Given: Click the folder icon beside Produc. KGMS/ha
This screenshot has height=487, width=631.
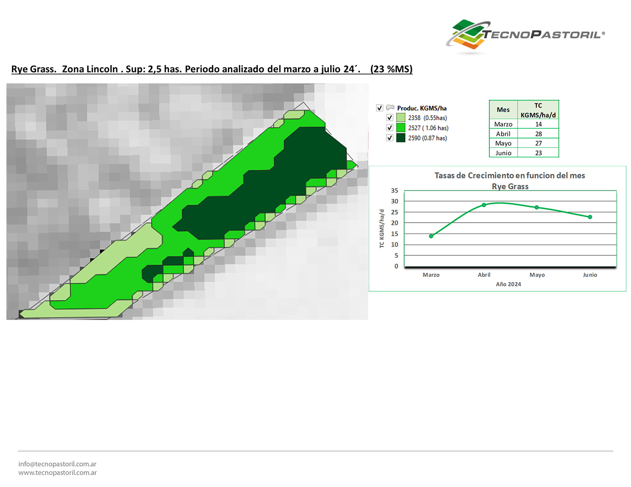Looking at the screenshot, I should tap(390, 108).
